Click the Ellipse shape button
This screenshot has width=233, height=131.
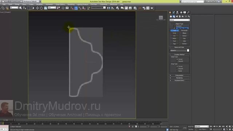coord(185,33)
